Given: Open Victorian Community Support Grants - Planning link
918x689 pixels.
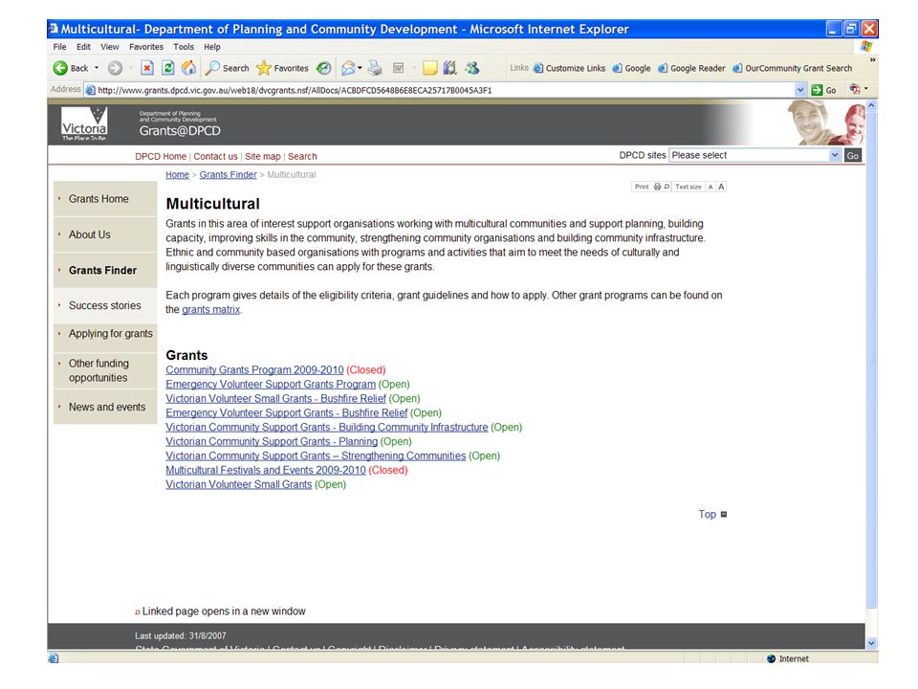Looking at the screenshot, I should coord(272,442).
